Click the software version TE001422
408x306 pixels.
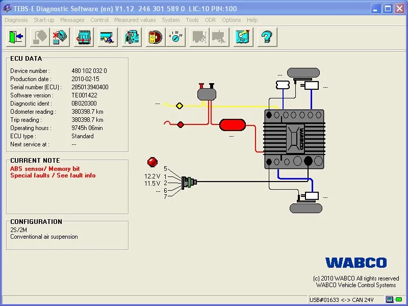pos(84,95)
